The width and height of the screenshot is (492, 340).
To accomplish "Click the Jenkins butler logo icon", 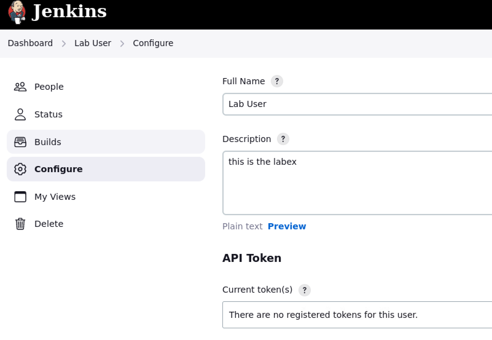I will (17, 12).
